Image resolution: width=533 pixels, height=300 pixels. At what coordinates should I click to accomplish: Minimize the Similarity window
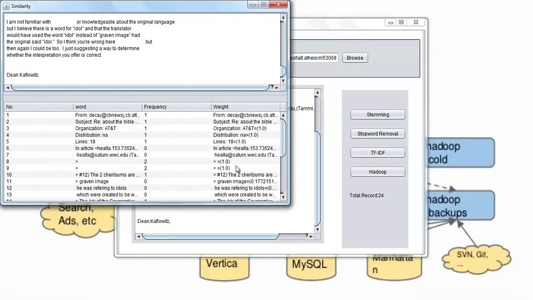[x=253, y=5]
